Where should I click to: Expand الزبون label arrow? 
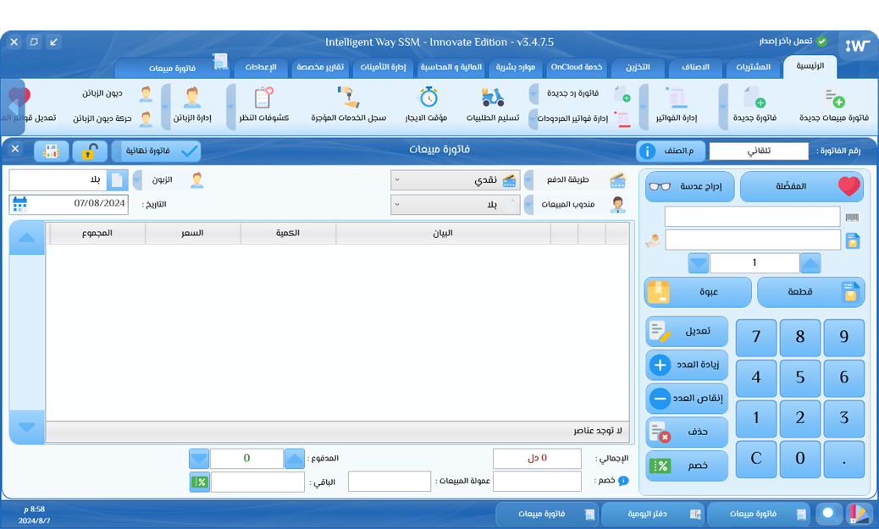[137, 180]
